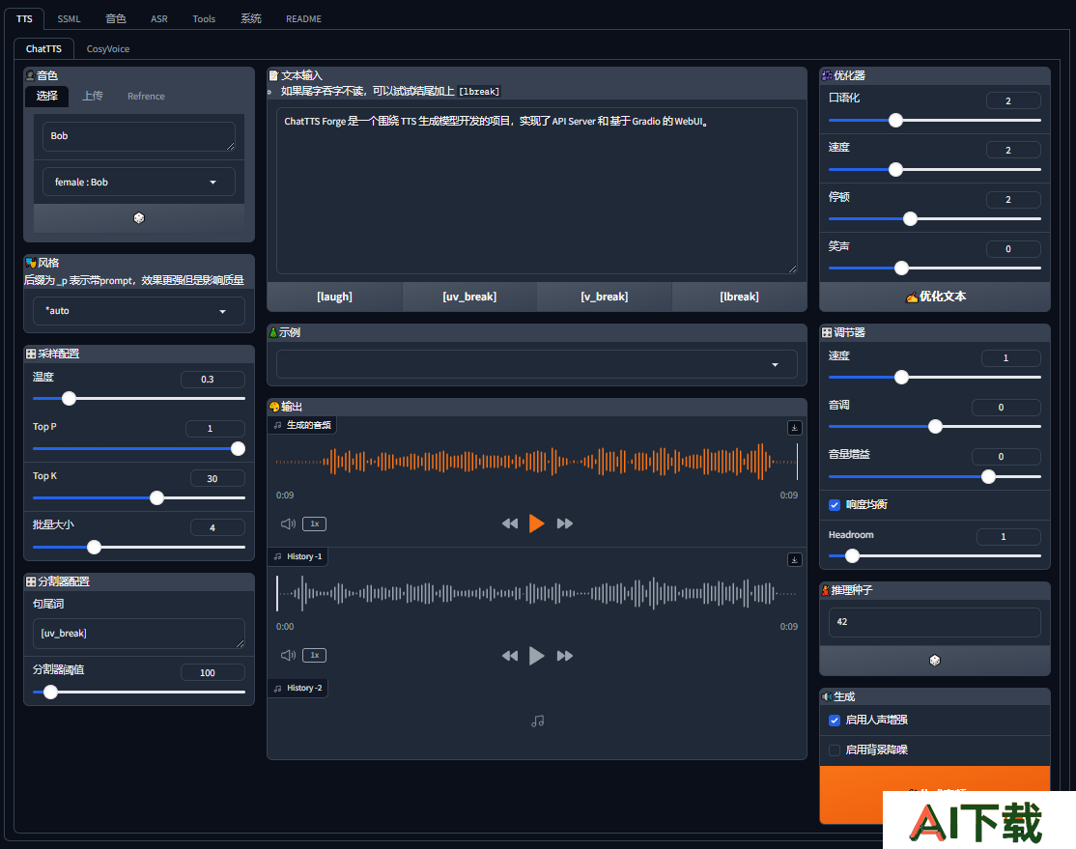Screen dimensions: 1076x849
Task: Select the 上传 speaker tab
Action: (x=93, y=96)
